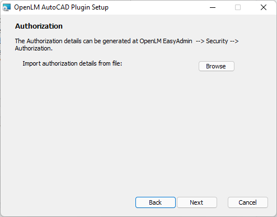
Task: Click the bold Authorization heading
Action: point(39,26)
